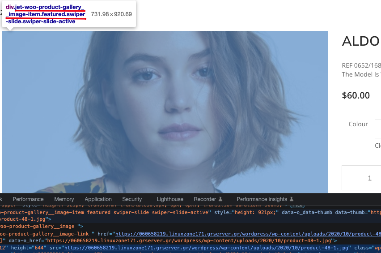Viewport: 381px width, 253px height.
Task: Open the image-link href URL in the code
Action: [x=248, y=234]
